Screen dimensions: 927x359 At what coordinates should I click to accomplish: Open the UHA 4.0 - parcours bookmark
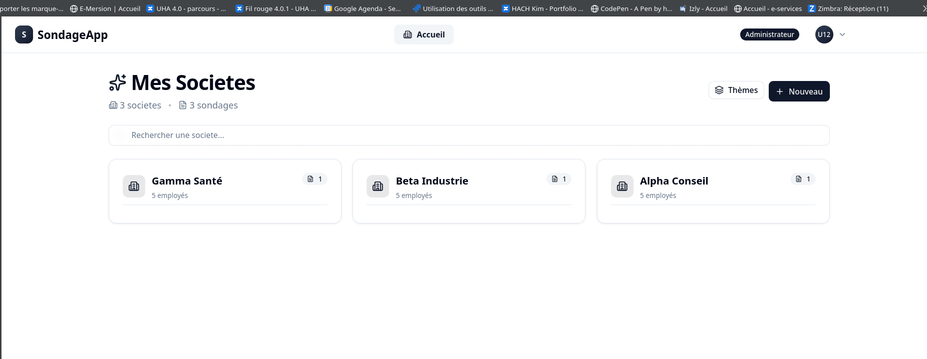coord(186,8)
